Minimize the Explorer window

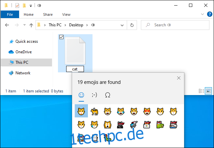click(176, 6)
